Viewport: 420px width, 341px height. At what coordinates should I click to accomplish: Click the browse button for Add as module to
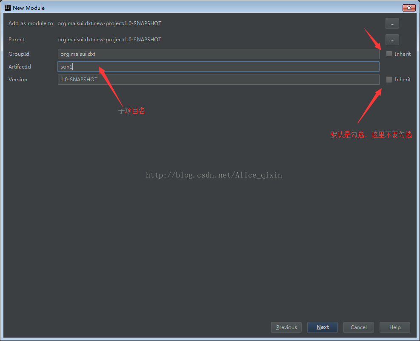tap(392, 23)
